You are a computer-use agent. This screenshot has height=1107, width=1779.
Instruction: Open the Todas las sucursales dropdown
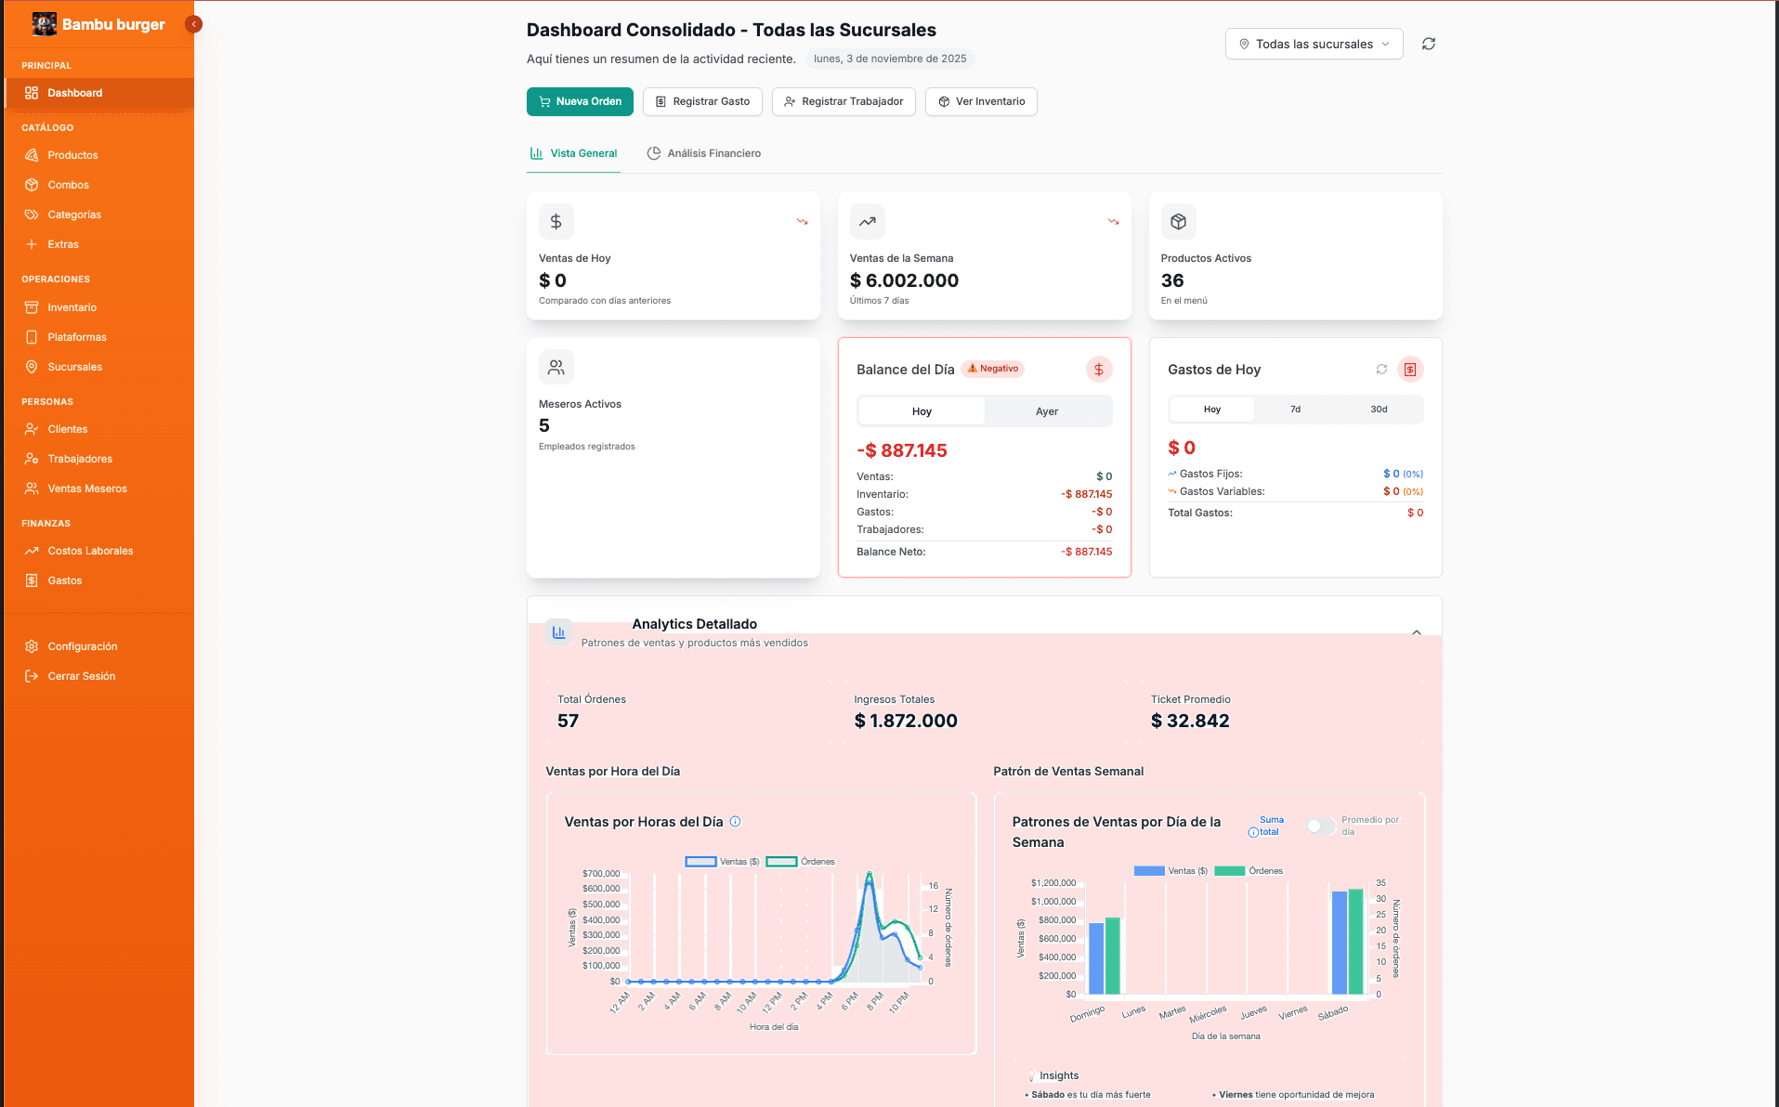(x=1314, y=44)
